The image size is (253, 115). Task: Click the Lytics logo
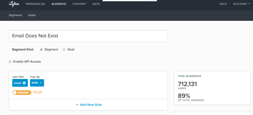tap(14, 4)
